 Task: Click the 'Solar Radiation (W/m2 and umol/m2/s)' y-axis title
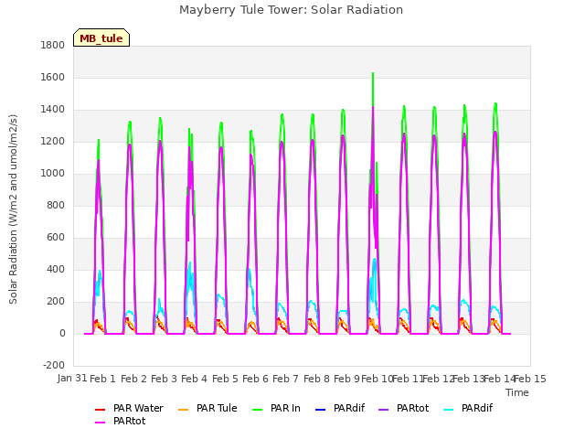point(13,209)
